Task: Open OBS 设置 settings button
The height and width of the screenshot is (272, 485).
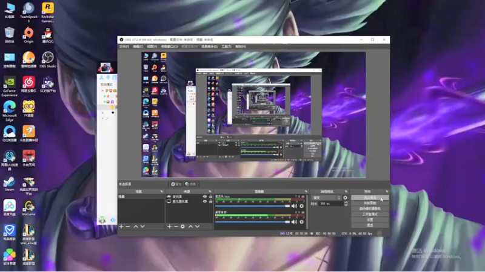Action: 370,219
